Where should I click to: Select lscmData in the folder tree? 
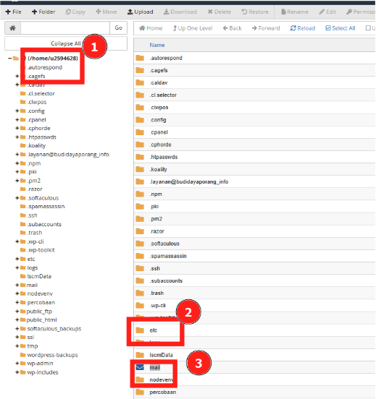(39, 276)
